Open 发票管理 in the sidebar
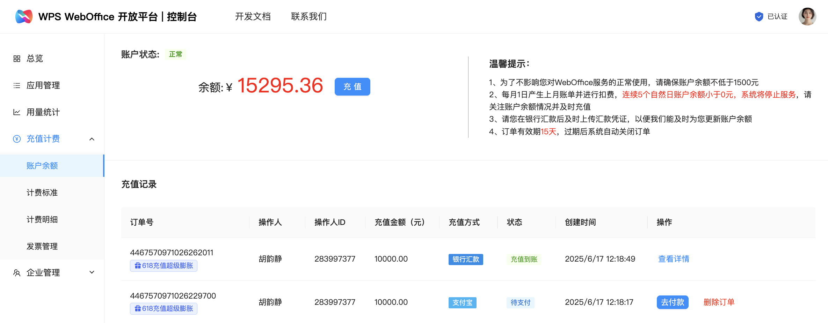The width and height of the screenshot is (828, 323). 42,246
